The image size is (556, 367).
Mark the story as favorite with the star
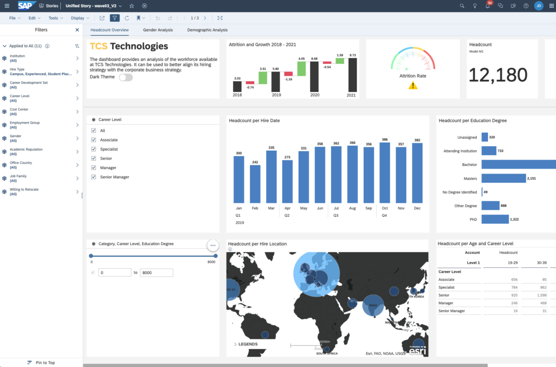click(x=131, y=5)
